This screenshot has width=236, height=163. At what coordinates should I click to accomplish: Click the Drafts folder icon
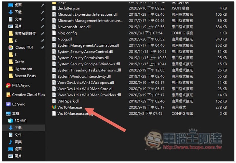[x=11, y=62]
